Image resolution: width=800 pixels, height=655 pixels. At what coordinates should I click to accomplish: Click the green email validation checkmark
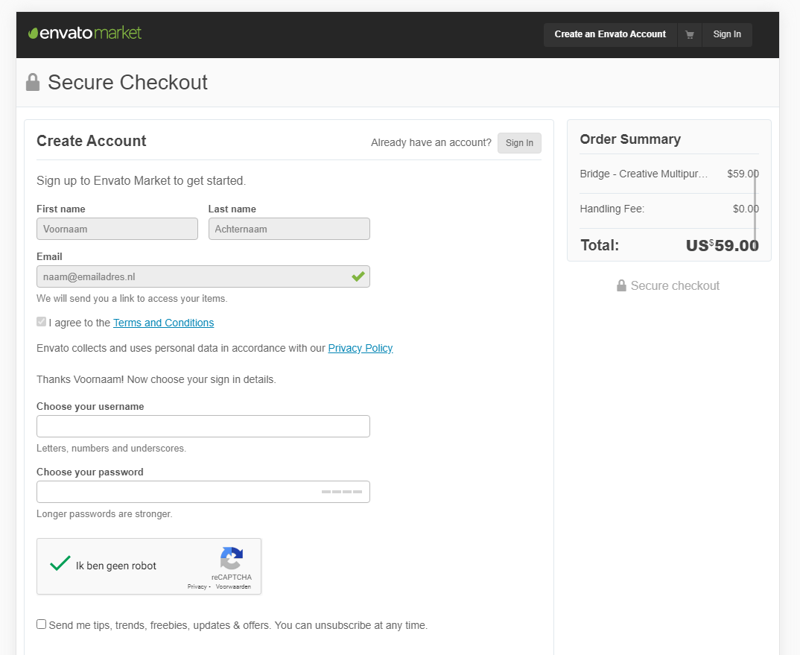pos(358,276)
